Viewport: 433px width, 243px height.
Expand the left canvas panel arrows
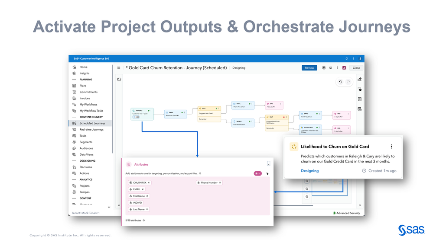[x=119, y=205]
